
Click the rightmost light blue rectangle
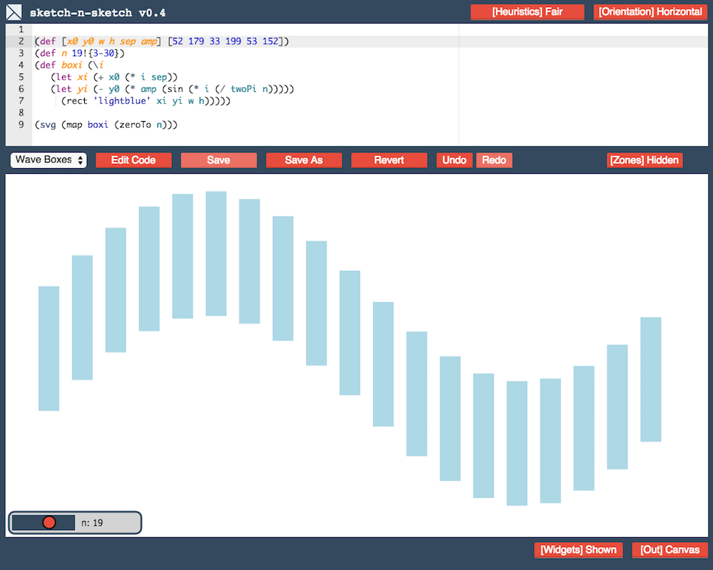(x=650, y=379)
